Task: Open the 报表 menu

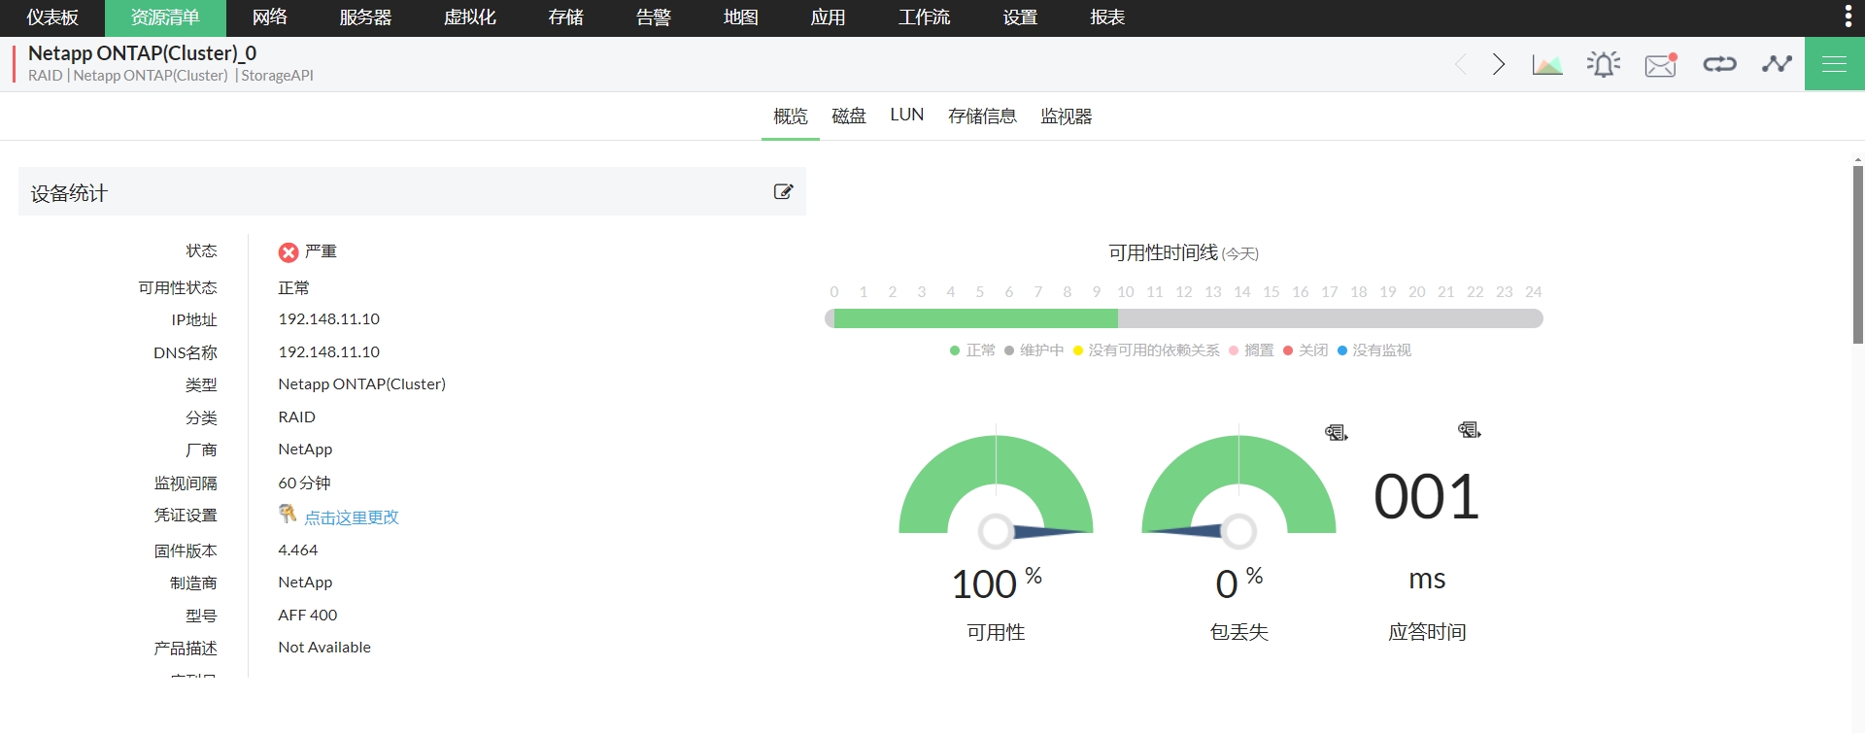Action: pos(1107,17)
